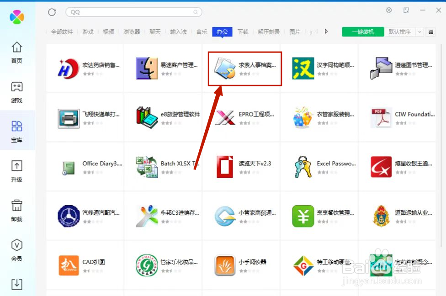The width and height of the screenshot is (446, 296).
Task: Open Excel Password keys icon
Action: point(303,167)
